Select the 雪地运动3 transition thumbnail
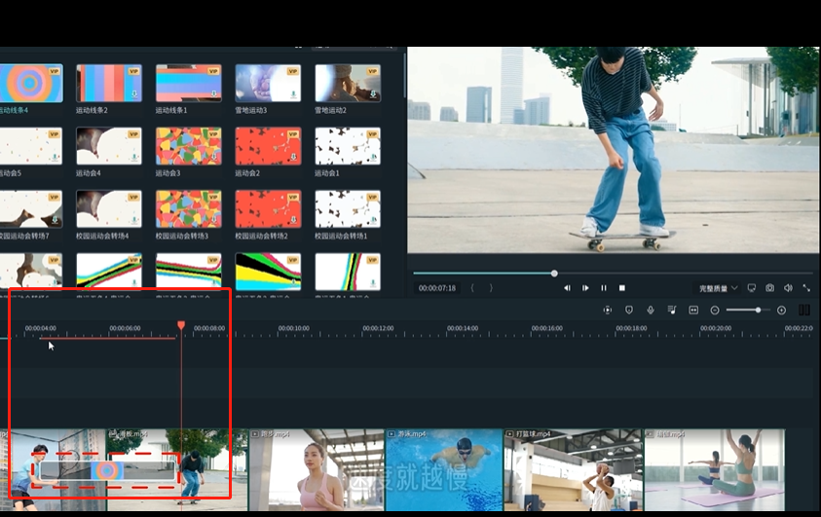 [268, 84]
